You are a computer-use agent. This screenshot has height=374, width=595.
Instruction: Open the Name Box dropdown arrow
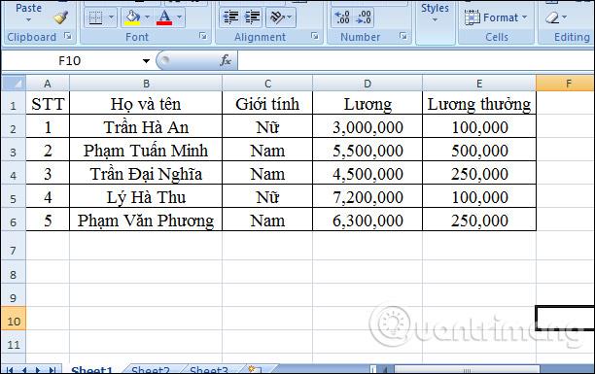[x=146, y=61]
